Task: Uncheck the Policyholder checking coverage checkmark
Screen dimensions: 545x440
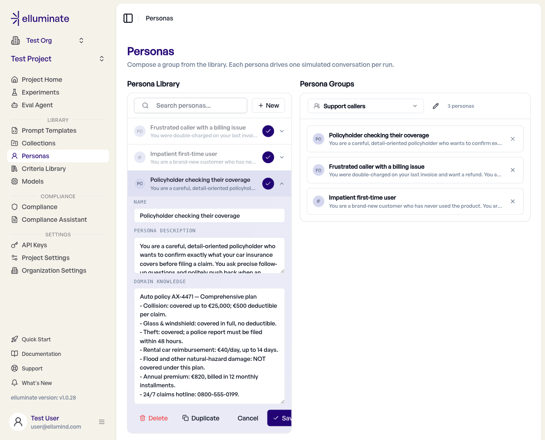Action: (x=268, y=184)
